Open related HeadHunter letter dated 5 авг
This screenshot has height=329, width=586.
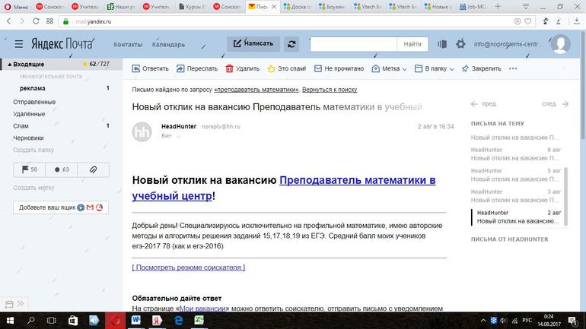click(516, 175)
